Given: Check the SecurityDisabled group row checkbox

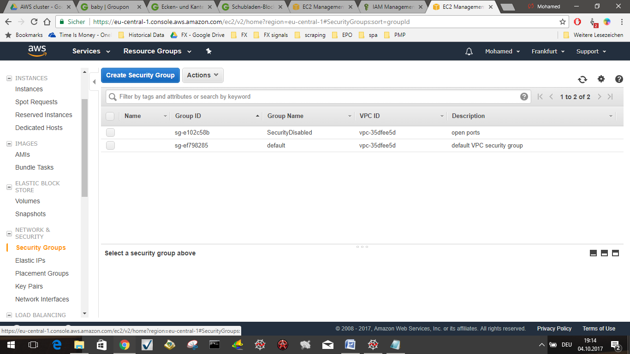Looking at the screenshot, I should pos(110,133).
